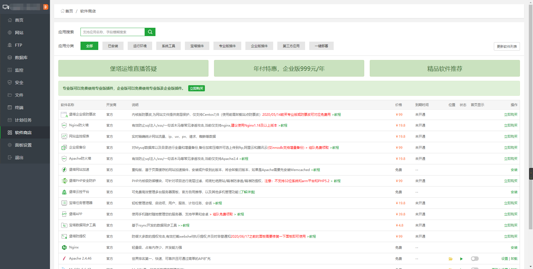The image size is (533, 269).
Task: Click the 堡塔PHP安全防护 icon
Action: coord(64,181)
